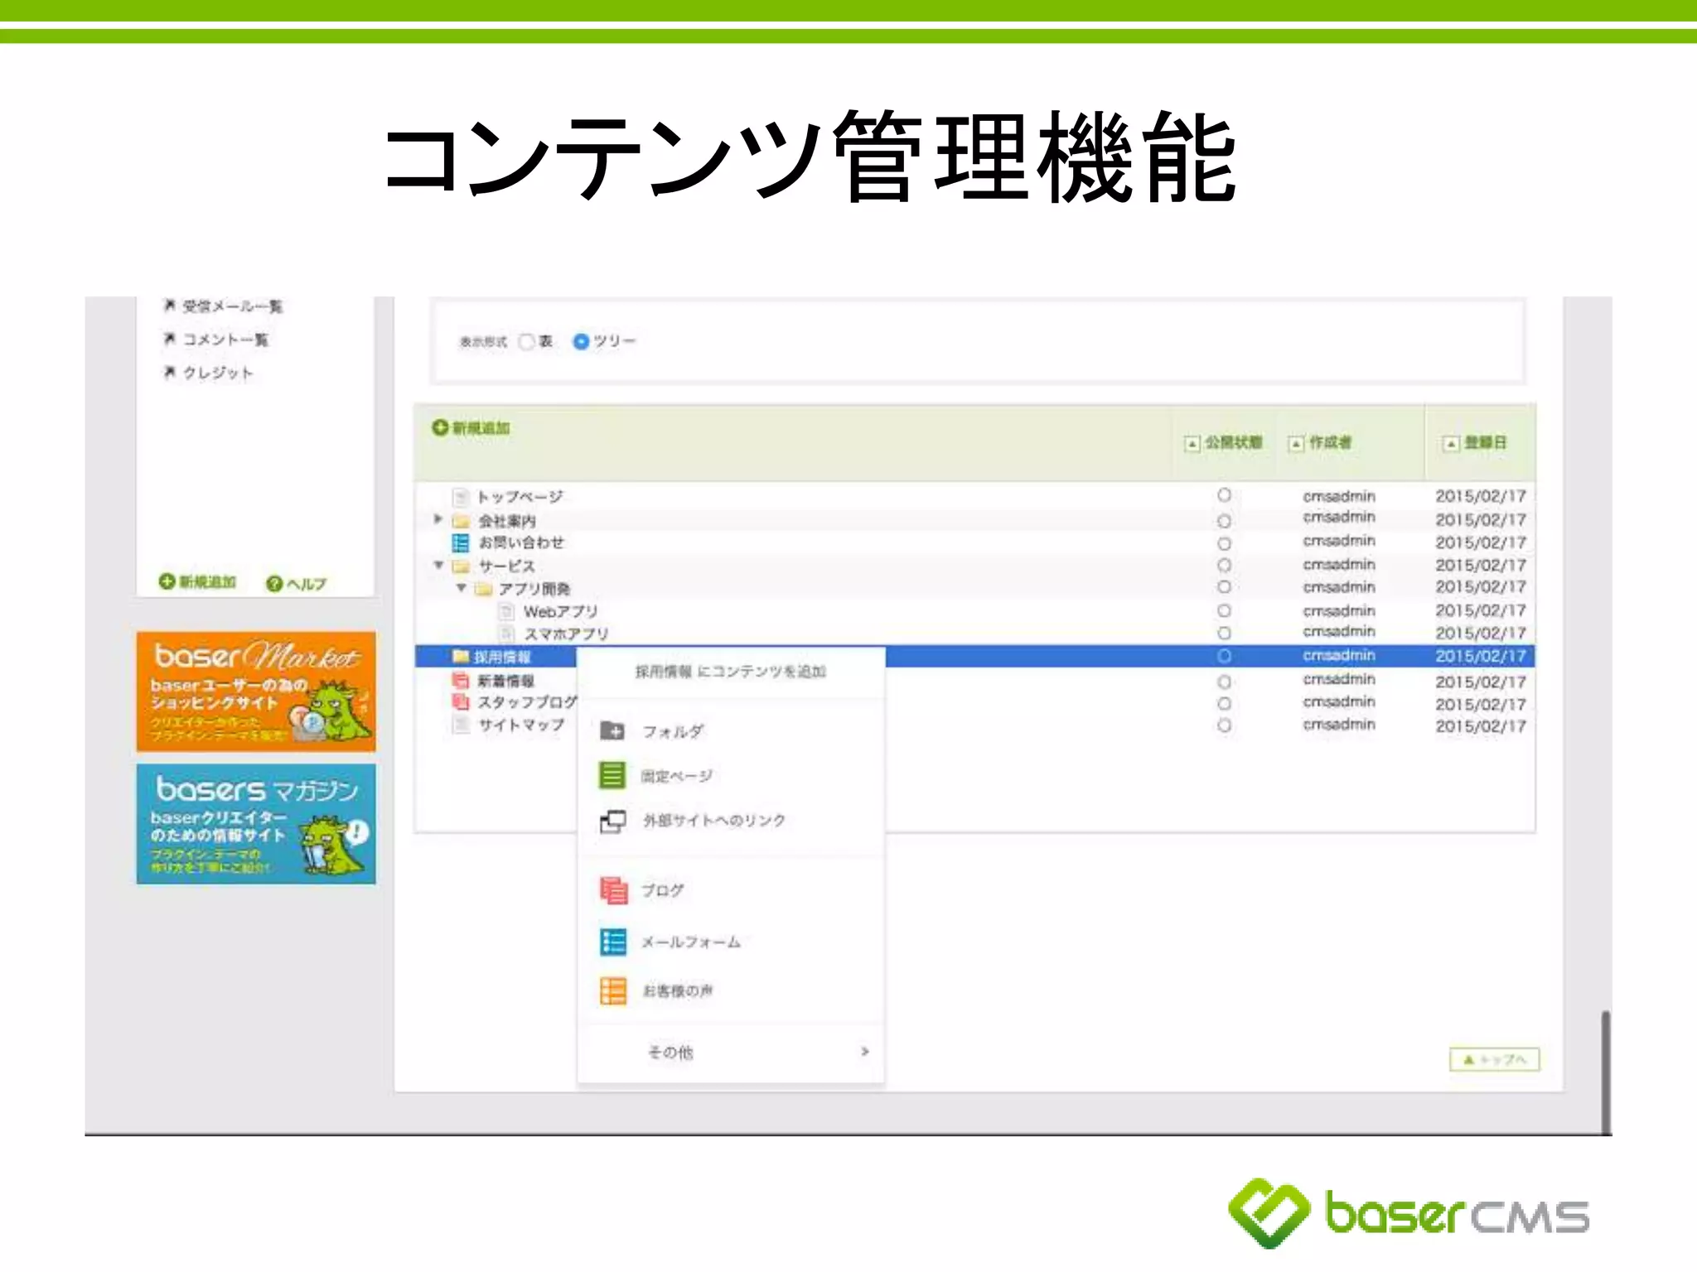Collapse the アプリ開発 subfolder
This screenshot has width=1697, height=1272.
pyautogui.click(x=461, y=588)
